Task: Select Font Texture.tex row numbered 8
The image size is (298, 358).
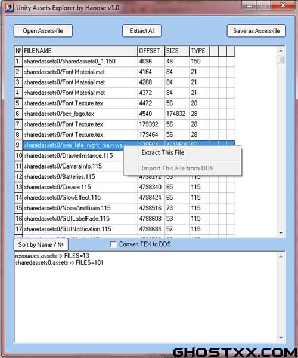Action: point(125,134)
